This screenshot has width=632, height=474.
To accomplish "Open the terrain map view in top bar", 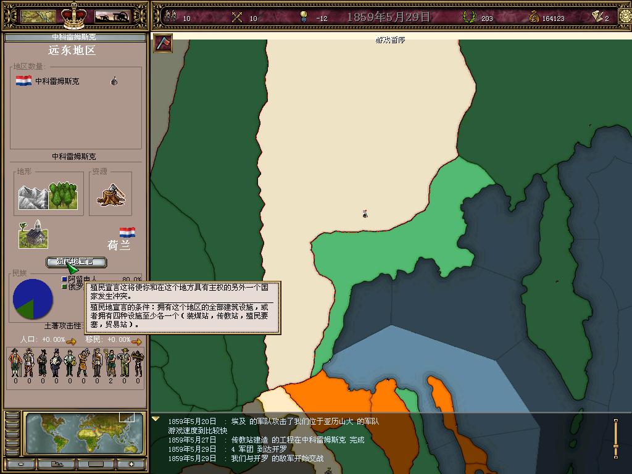I will click(38, 17).
